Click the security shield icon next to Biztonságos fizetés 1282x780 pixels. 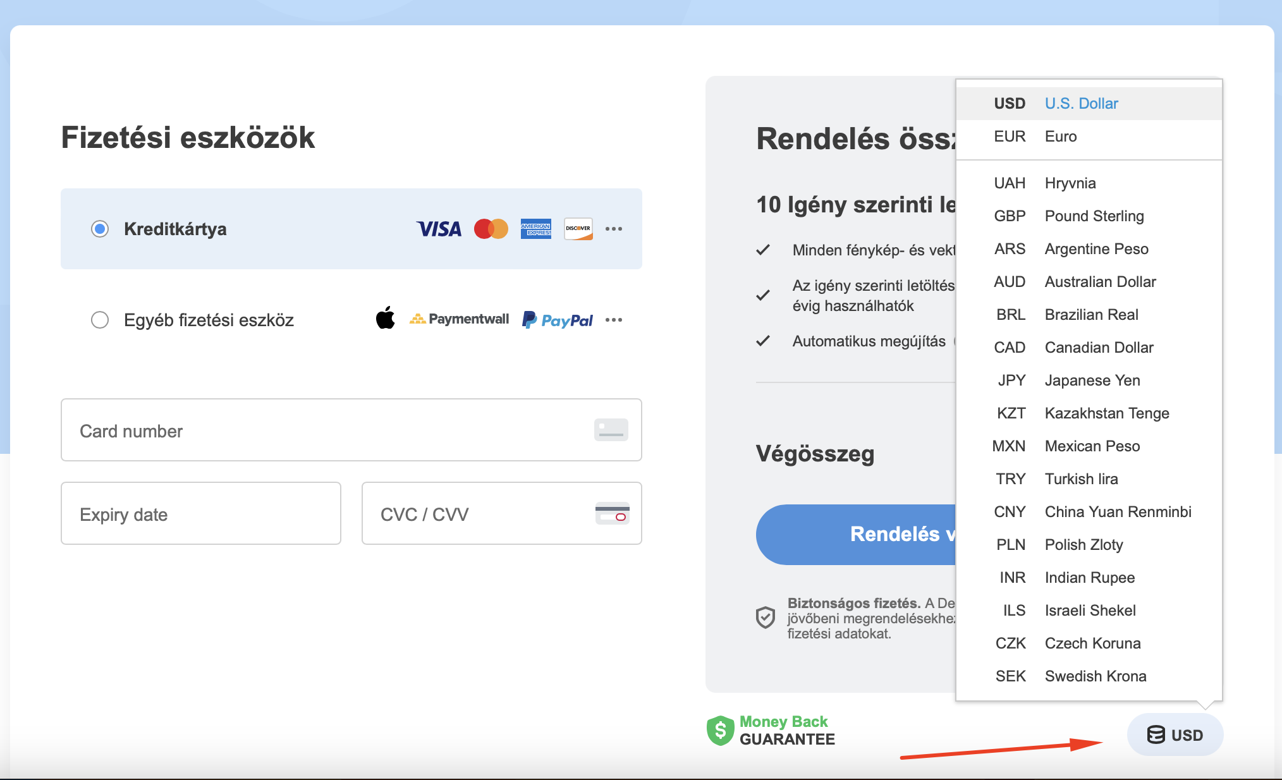766,617
